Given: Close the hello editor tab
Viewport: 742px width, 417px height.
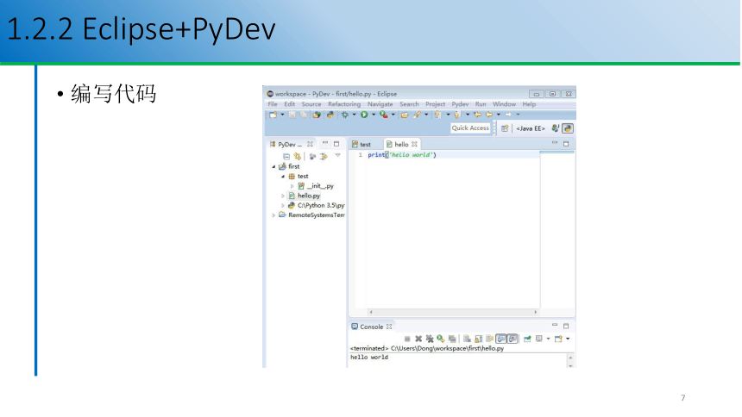Looking at the screenshot, I should (414, 144).
